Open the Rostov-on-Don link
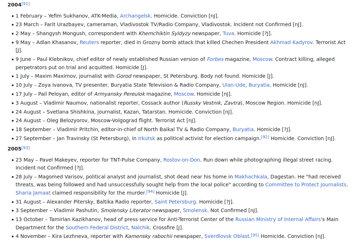The width and height of the screenshot is (358, 244). pyautogui.click(x=182, y=160)
